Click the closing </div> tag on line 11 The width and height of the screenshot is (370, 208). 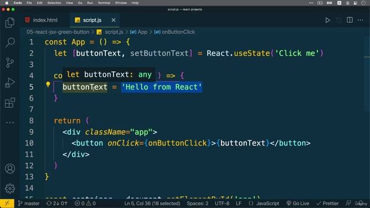pyautogui.click(x=76, y=154)
